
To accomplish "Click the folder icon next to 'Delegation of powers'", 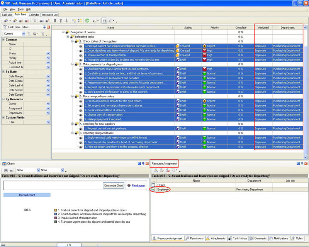I will [x=67, y=32].
